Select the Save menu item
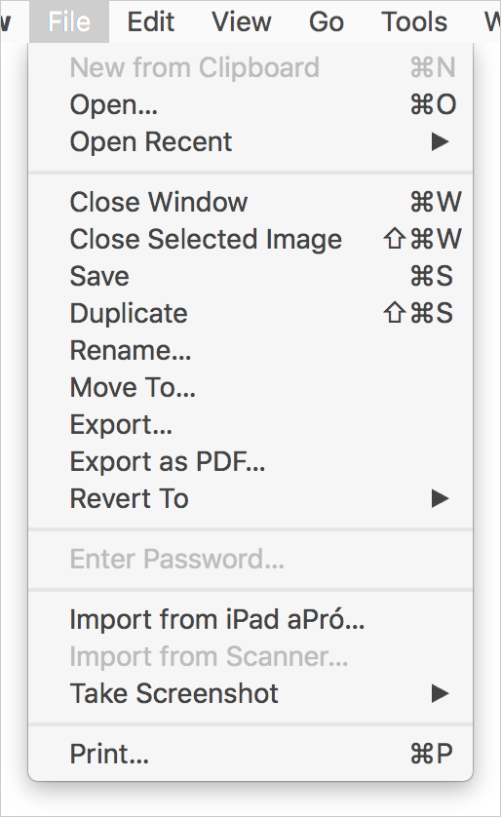The image size is (501, 817). [x=250, y=276]
